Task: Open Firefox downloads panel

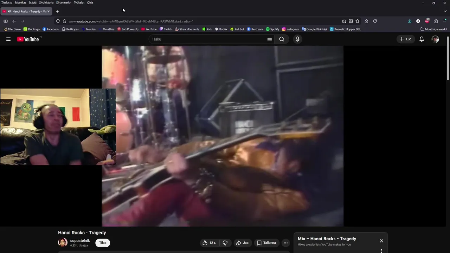Action: click(x=410, y=21)
